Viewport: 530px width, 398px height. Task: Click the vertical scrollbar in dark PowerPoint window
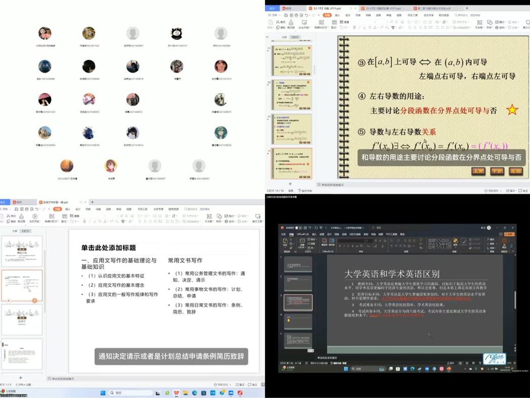pos(515,298)
